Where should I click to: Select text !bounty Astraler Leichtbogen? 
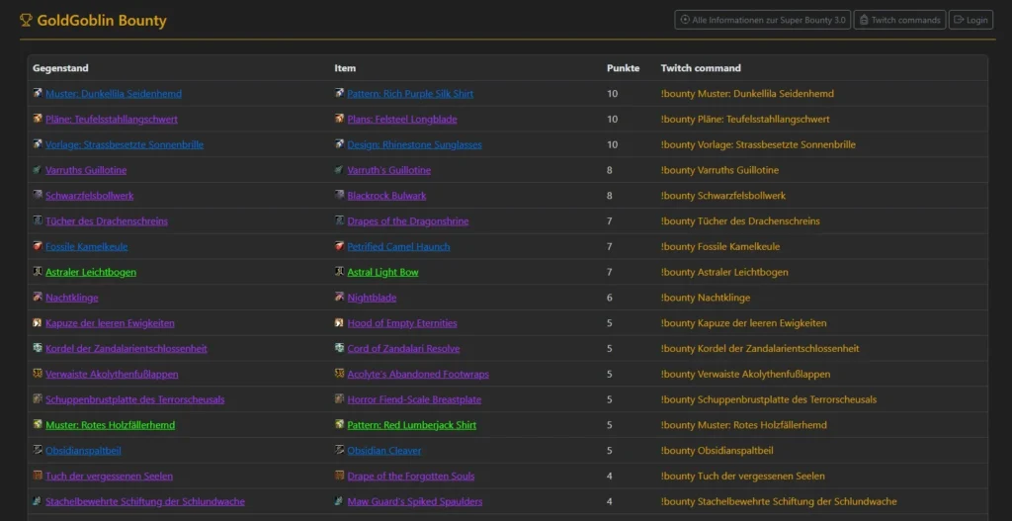724,273
